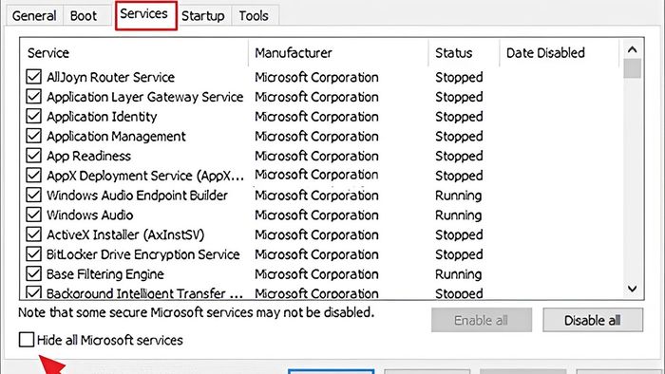Open the Boot tab

84,16
